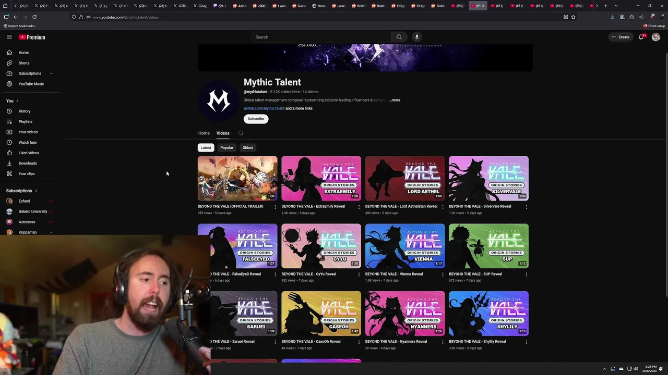This screenshot has width=668, height=375.
Task: Open the twitter.com/MythicTalent link
Action: click(x=264, y=108)
